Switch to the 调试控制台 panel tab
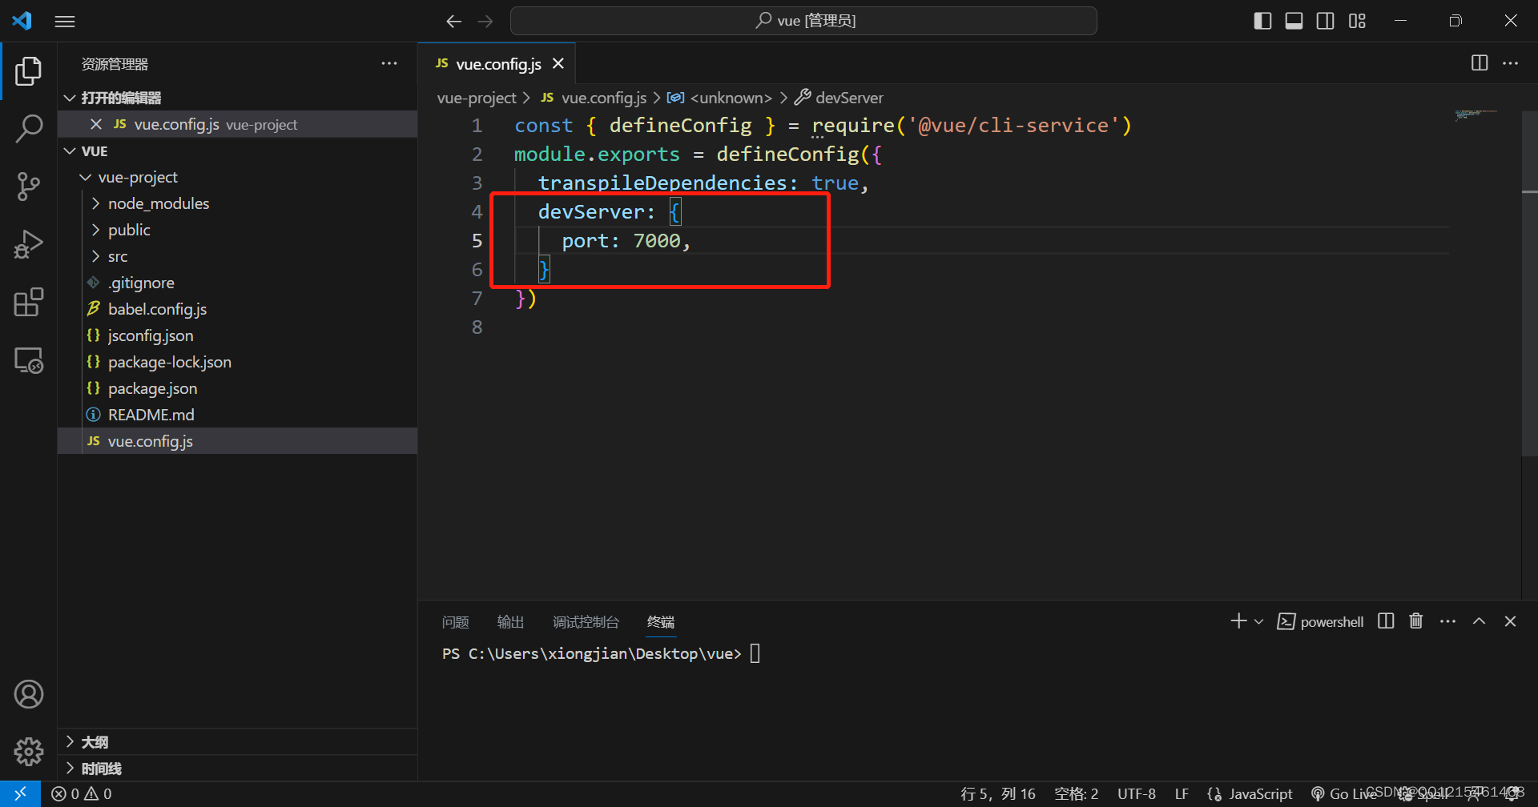Screen dimensions: 1538x807 (586, 622)
